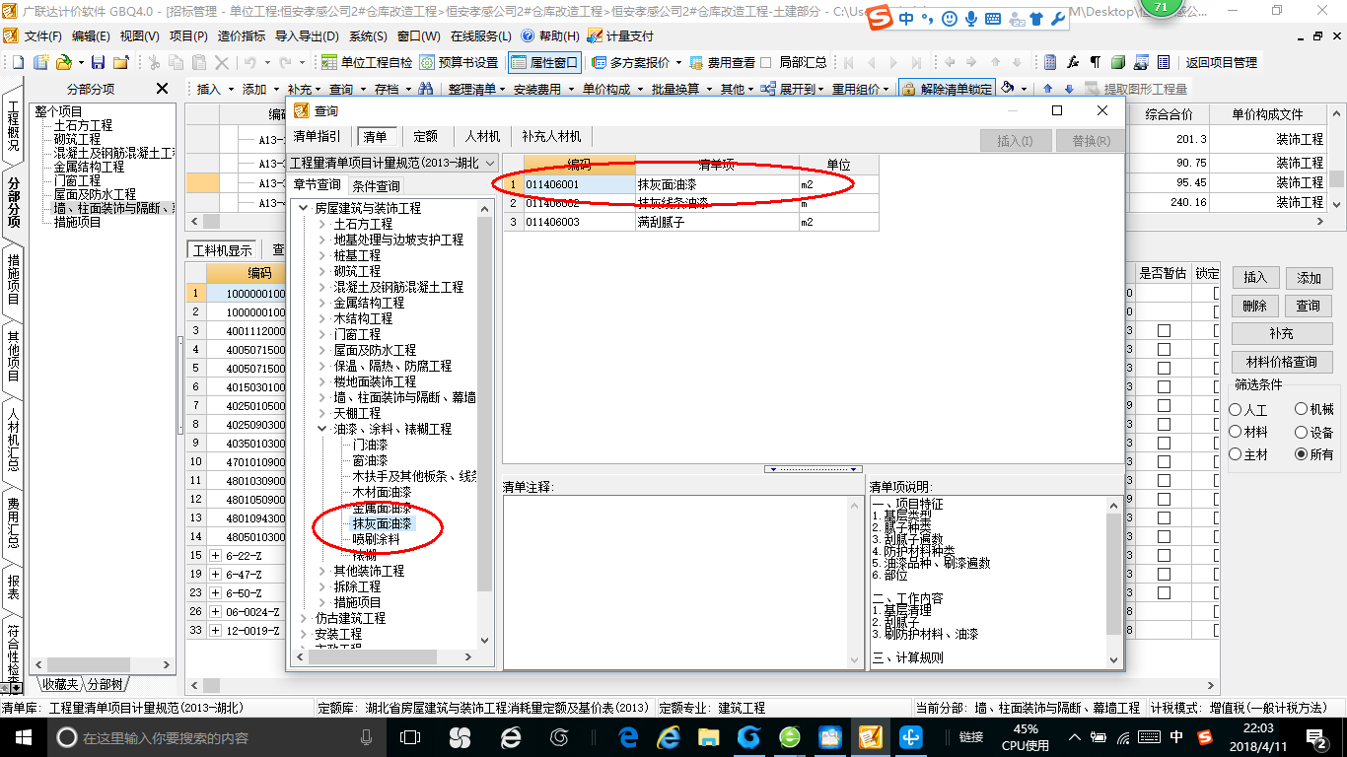Select the 机械 radio button

pos(1302,409)
